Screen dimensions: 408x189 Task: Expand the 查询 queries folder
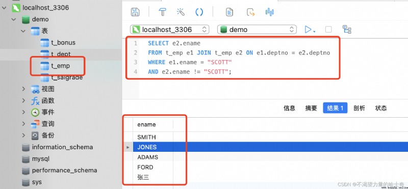click(23, 124)
